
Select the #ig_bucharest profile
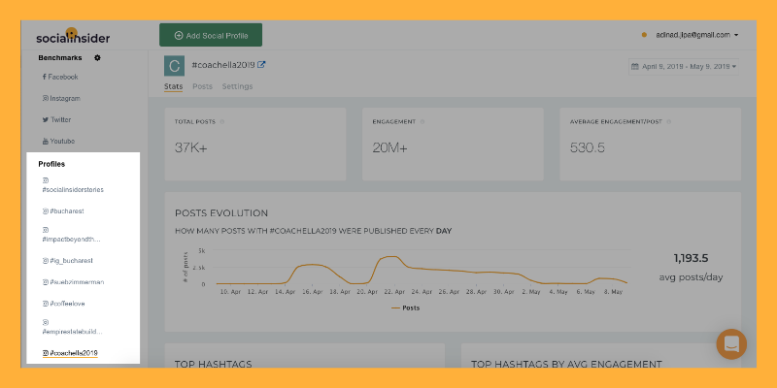tap(68, 260)
